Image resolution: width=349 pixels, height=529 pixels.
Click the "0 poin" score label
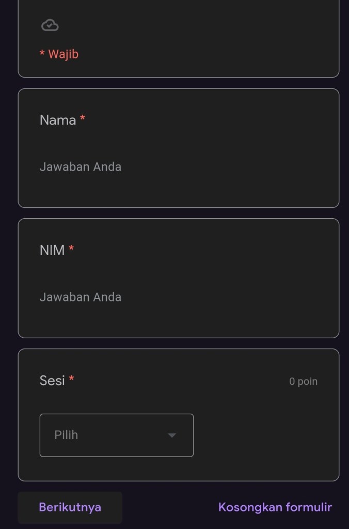pos(303,382)
